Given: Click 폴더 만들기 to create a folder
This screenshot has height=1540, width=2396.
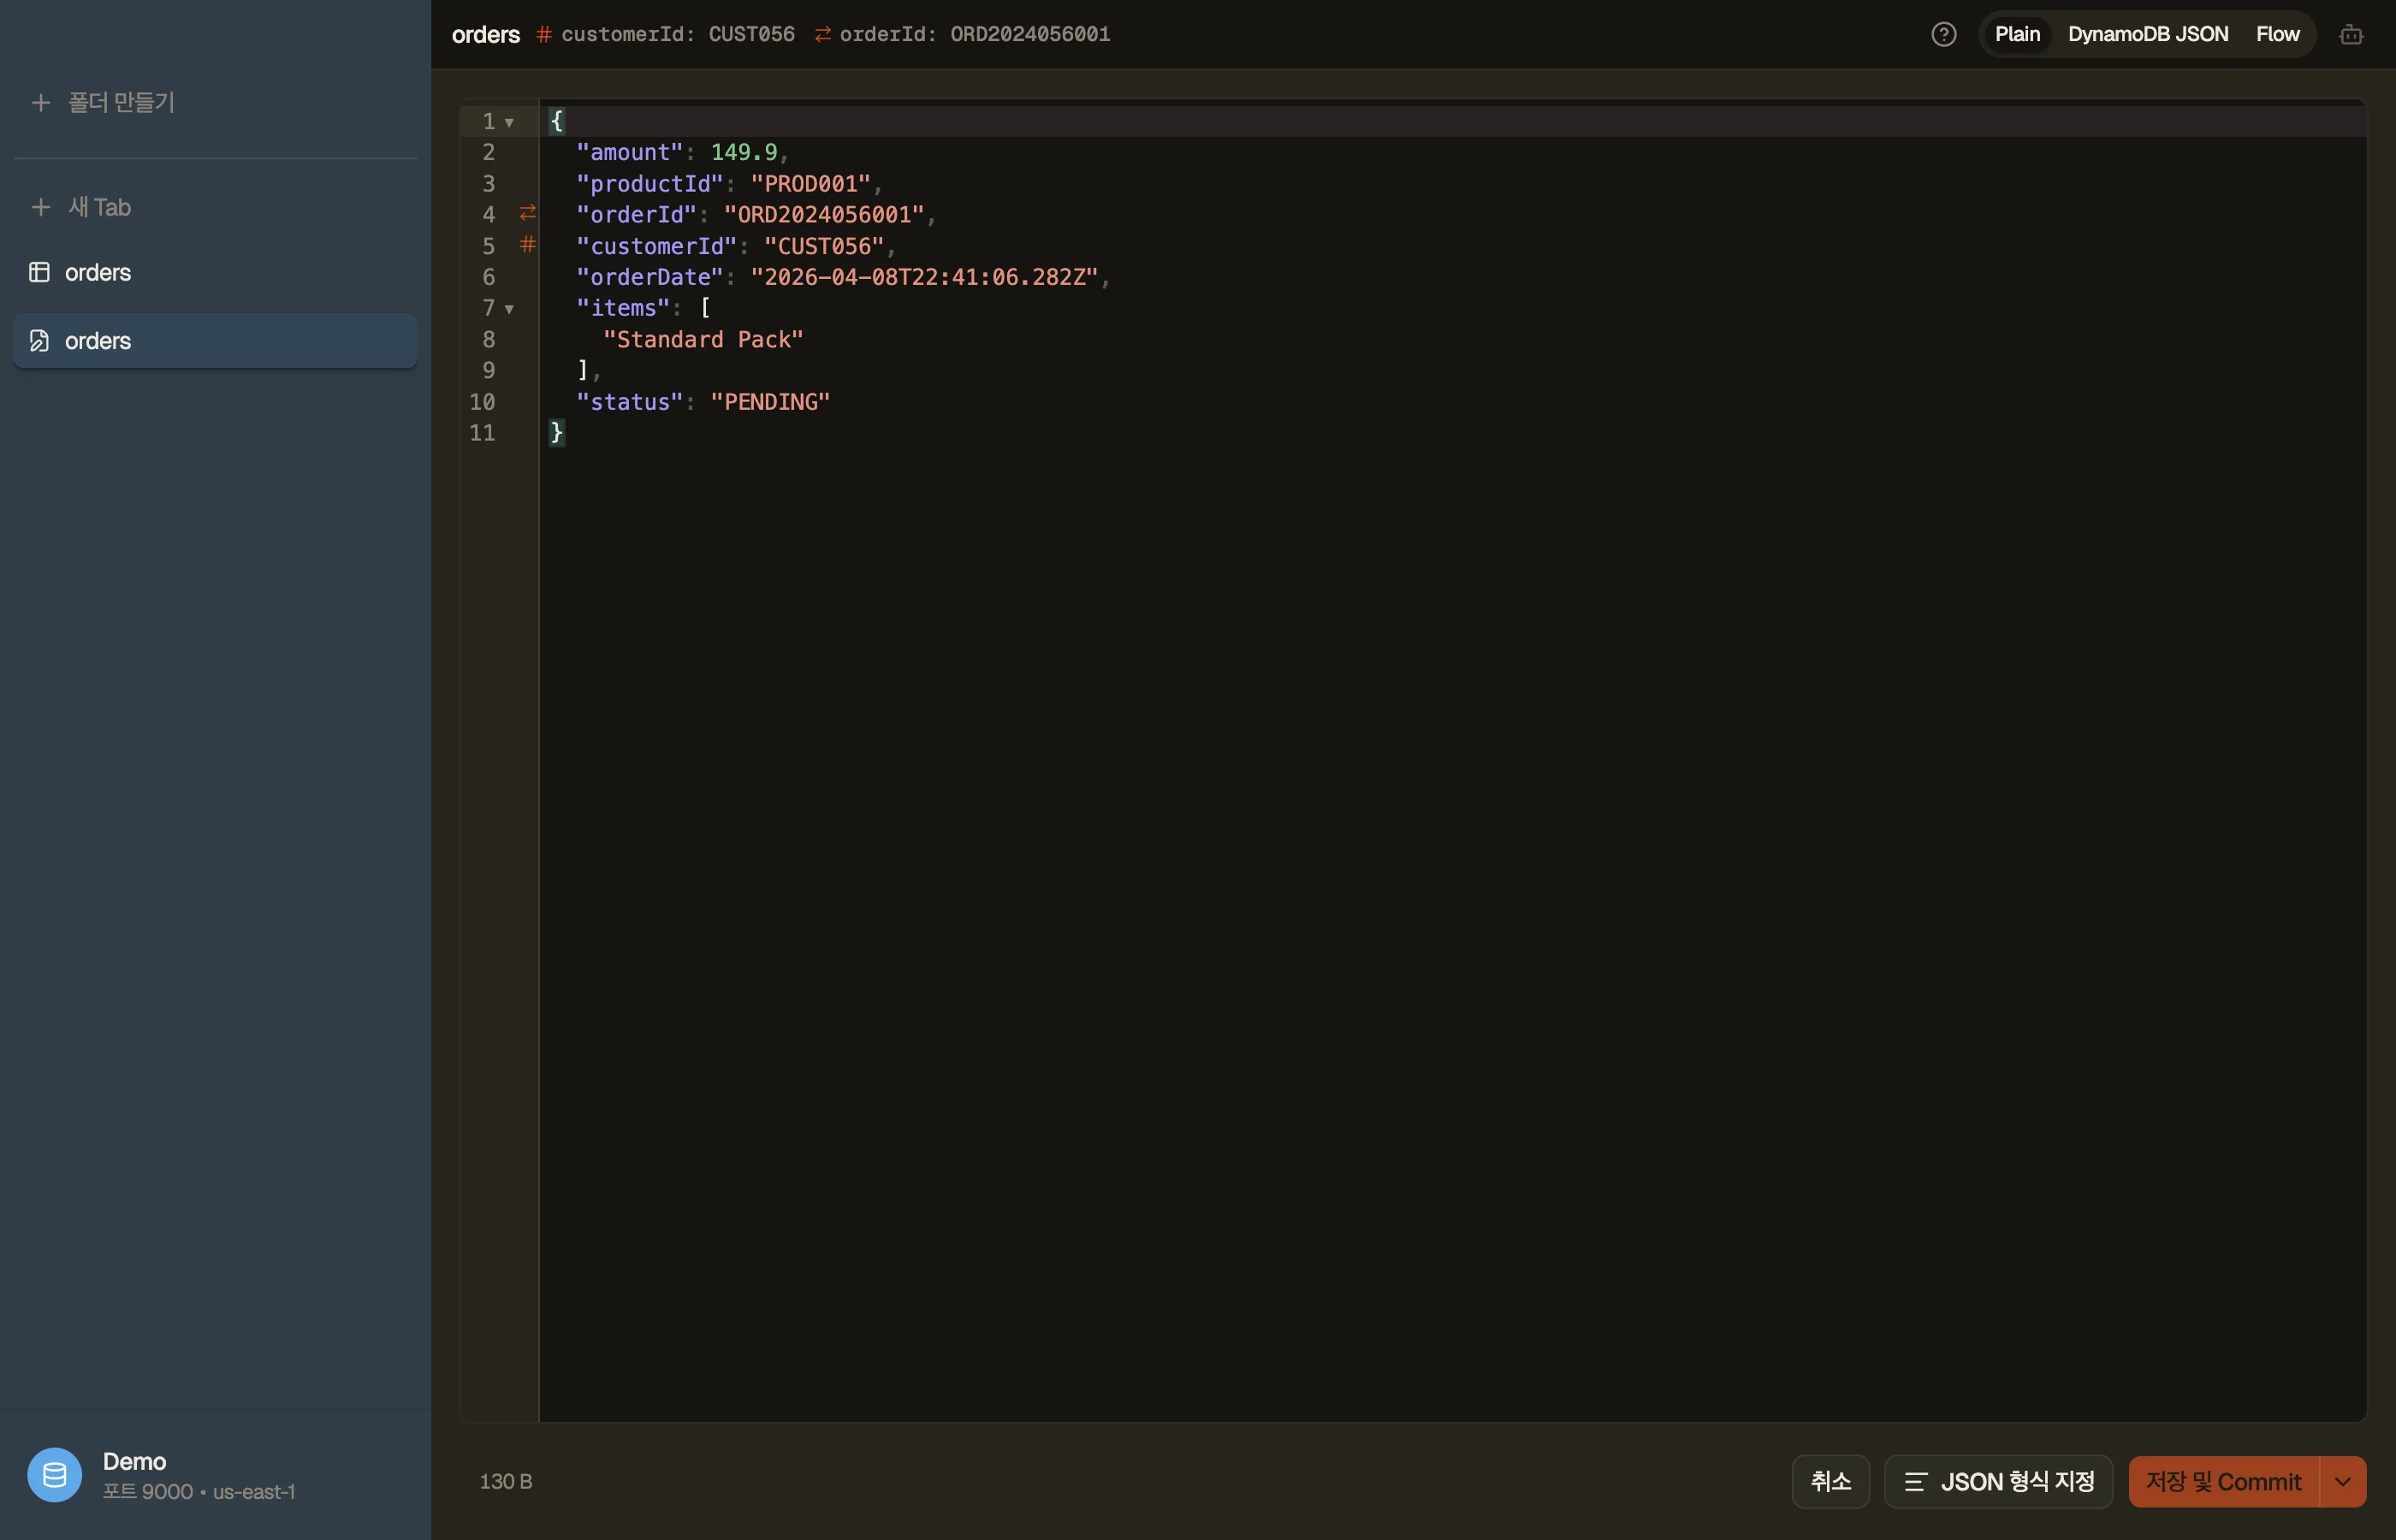Looking at the screenshot, I should pyautogui.click(x=215, y=103).
